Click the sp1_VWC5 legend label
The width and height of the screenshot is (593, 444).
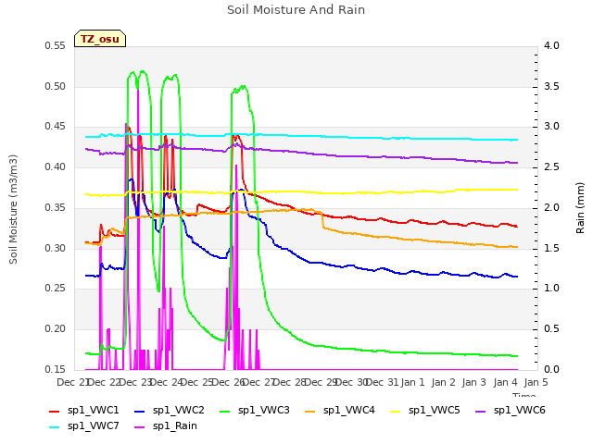pos(435,411)
